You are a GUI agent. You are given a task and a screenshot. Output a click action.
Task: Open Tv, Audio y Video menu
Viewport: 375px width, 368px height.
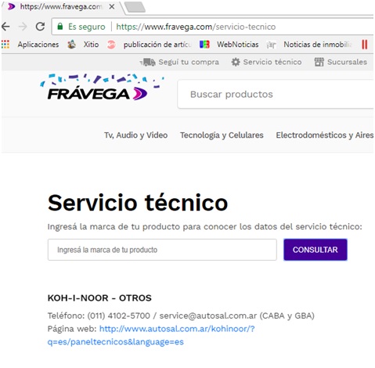135,135
